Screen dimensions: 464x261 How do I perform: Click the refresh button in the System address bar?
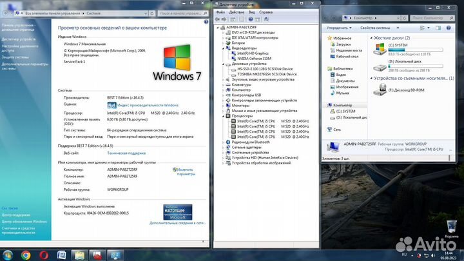152,14
